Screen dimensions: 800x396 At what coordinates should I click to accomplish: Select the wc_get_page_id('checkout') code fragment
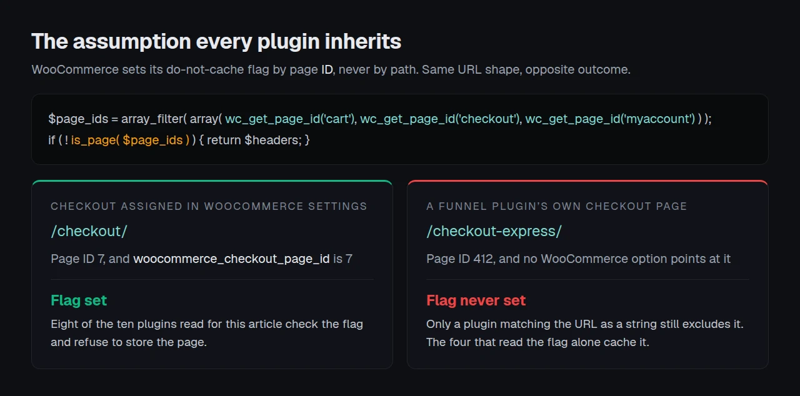point(440,119)
